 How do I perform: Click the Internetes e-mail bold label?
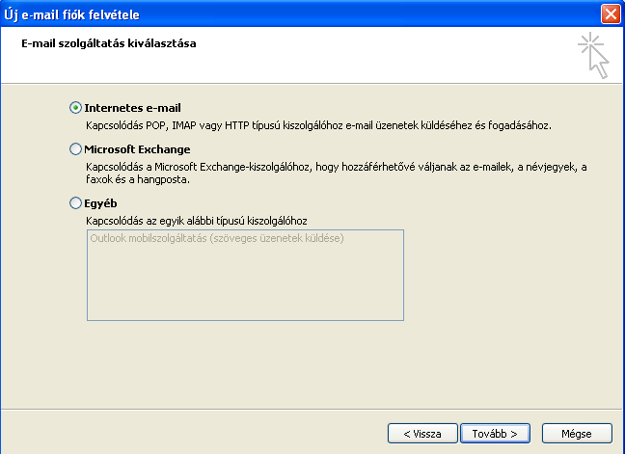[x=132, y=108]
